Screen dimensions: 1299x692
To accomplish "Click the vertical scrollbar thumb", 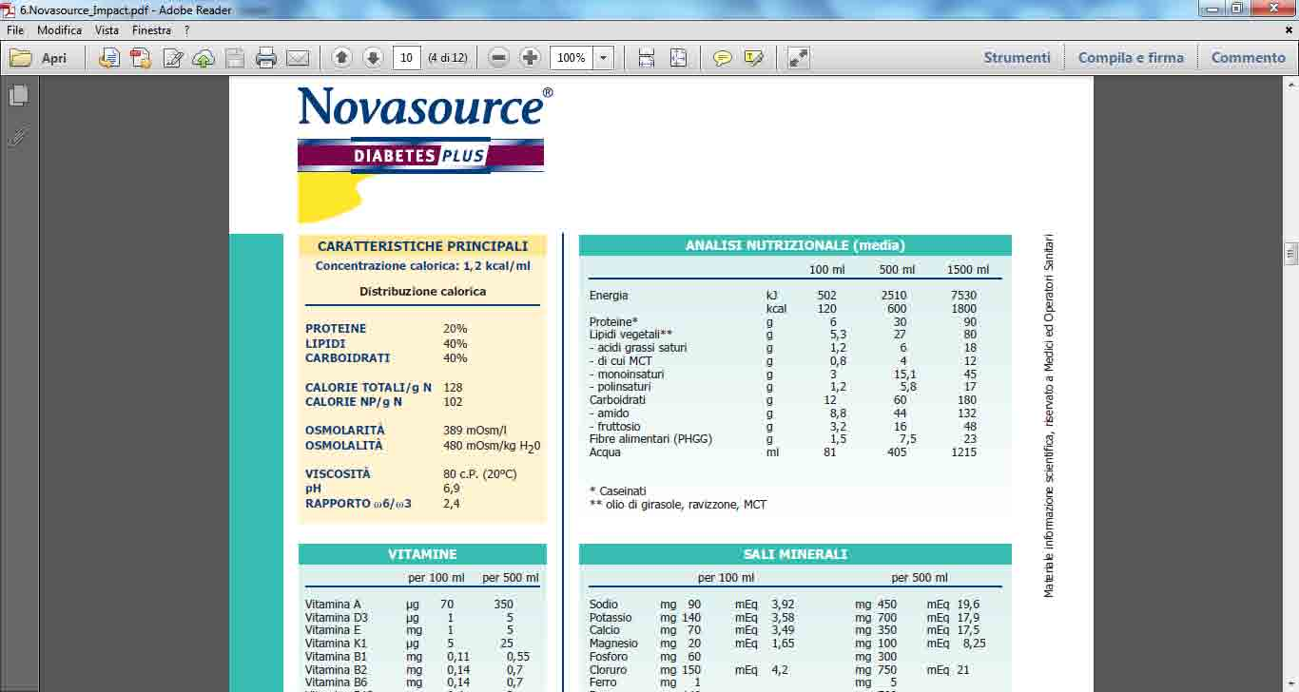I will [x=1290, y=252].
